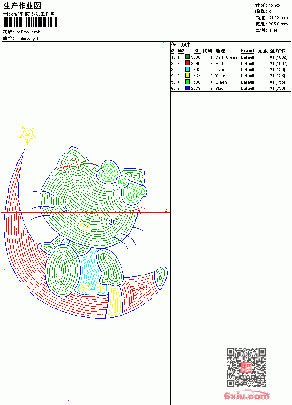This screenshot has height=405, width=292.
Task: Select stitch count 637
Action: pyautogui.click(x=197, y=76)
